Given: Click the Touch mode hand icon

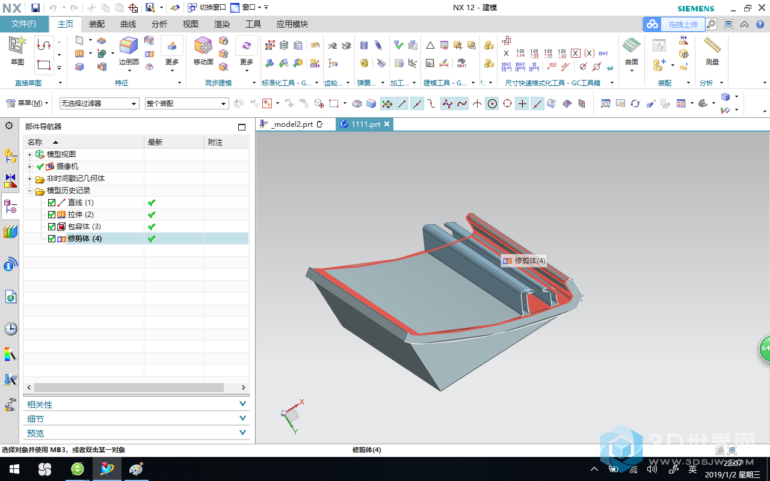Looking at the screenshot, I should (174, 8).
